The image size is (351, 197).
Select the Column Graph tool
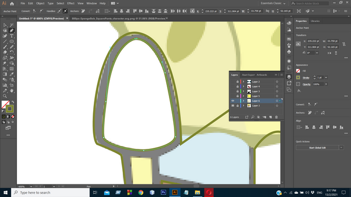click(5, 85)
